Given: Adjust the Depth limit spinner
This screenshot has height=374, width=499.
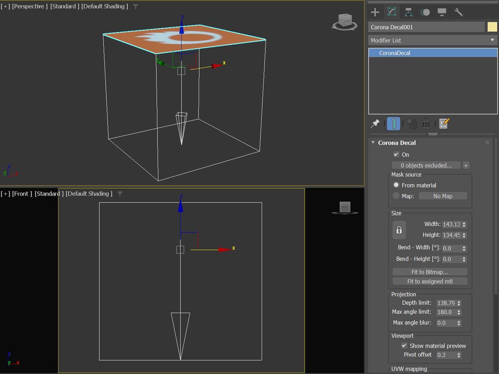Looking at the screenshot, I should pos(459,303).
